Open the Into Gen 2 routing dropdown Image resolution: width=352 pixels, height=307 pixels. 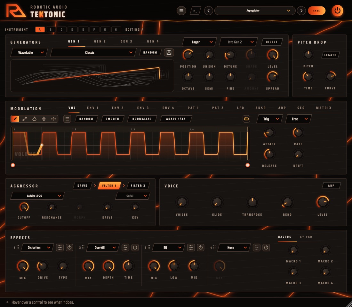[238, 42]
